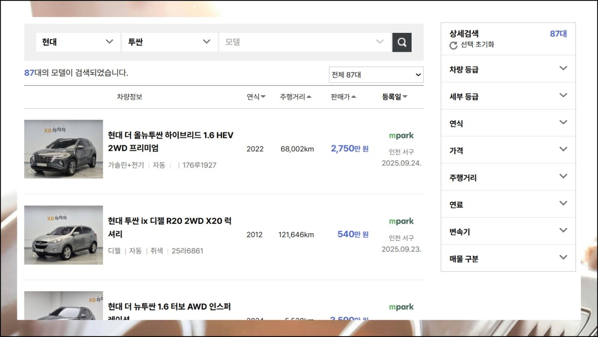This screenshot has height=337, width=598.
Task: Click the gray 올뉴투싼 하이브리드 car thumbnail
Action: [63, 149]
